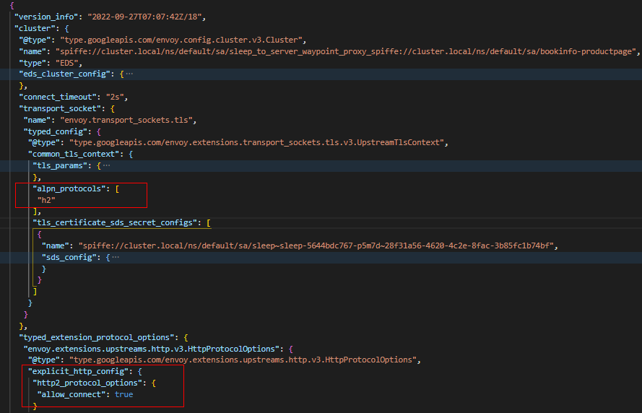
Task: Click the "transport_socket" key
Action: click(60, 108)
